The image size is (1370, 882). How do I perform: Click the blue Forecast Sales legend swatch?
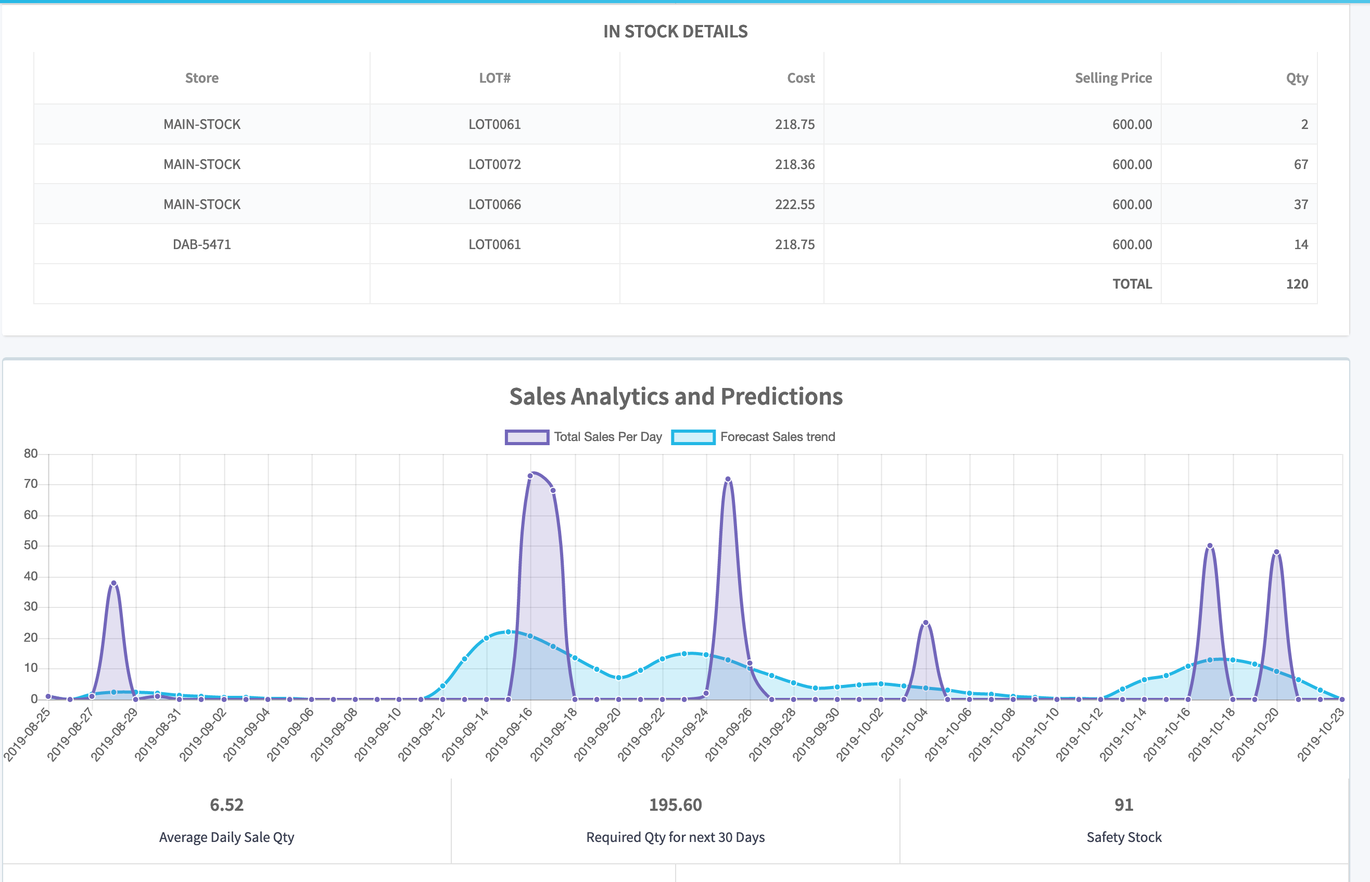click(693, 437)
